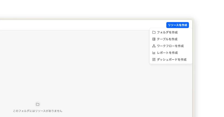
Task: Choose レポートを作成 from the menu
Action: pyautogui.click(x=171, y=53)
